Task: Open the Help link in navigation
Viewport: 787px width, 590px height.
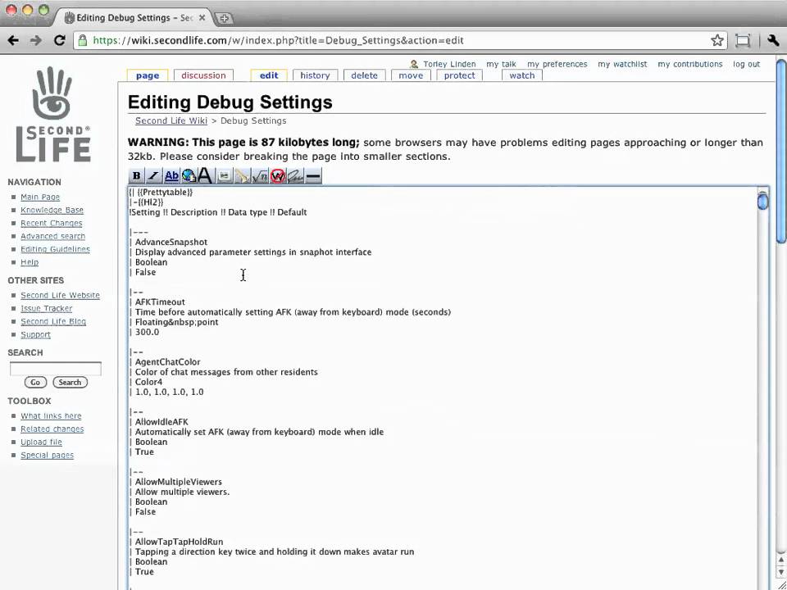Action: [30, 262]
